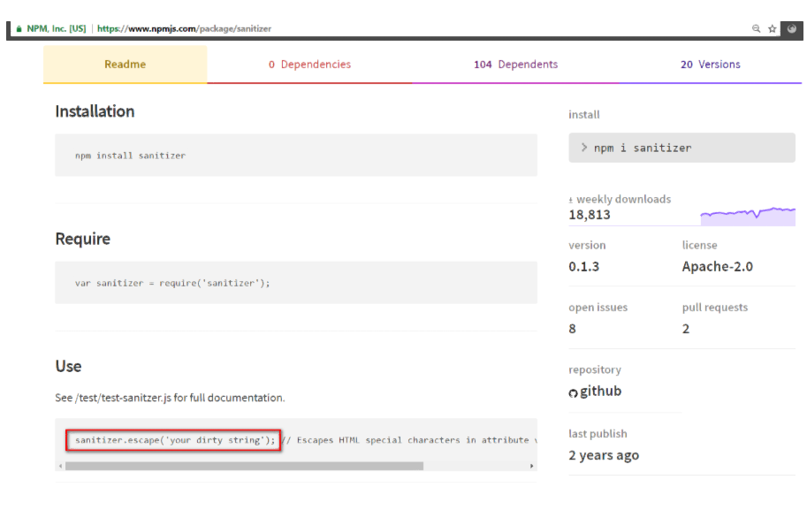The image size is (807, 510).
Task: Click the sanitizer.escape('your dirty string') code
Action: pos(175,440)
